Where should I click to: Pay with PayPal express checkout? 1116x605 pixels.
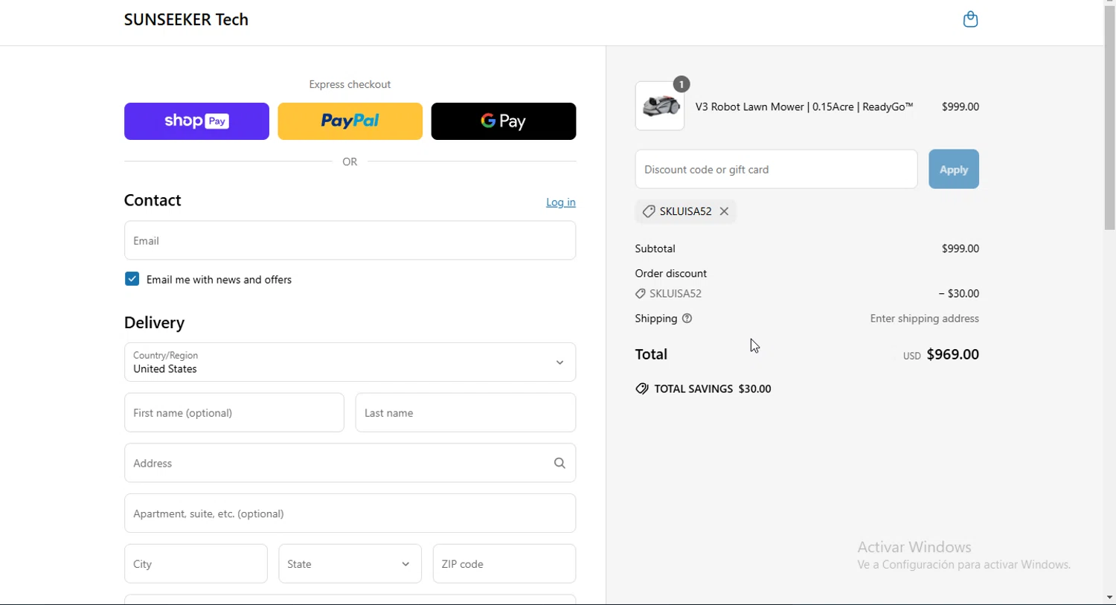coord(350,121)
